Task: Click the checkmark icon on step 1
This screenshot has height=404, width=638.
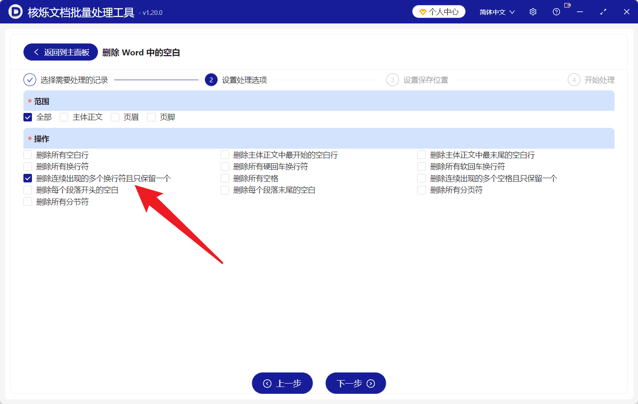Action: pyautogui.click(x=29, y=80)
